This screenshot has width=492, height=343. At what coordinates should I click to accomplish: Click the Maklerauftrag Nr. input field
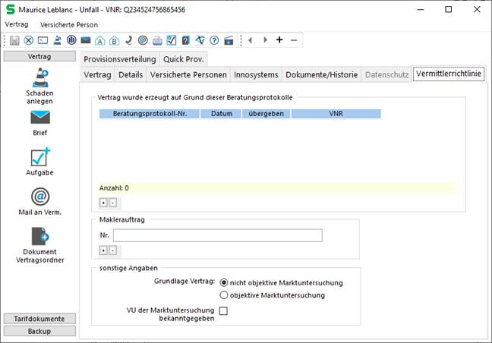pyautogui.click(x=217, y=235)
